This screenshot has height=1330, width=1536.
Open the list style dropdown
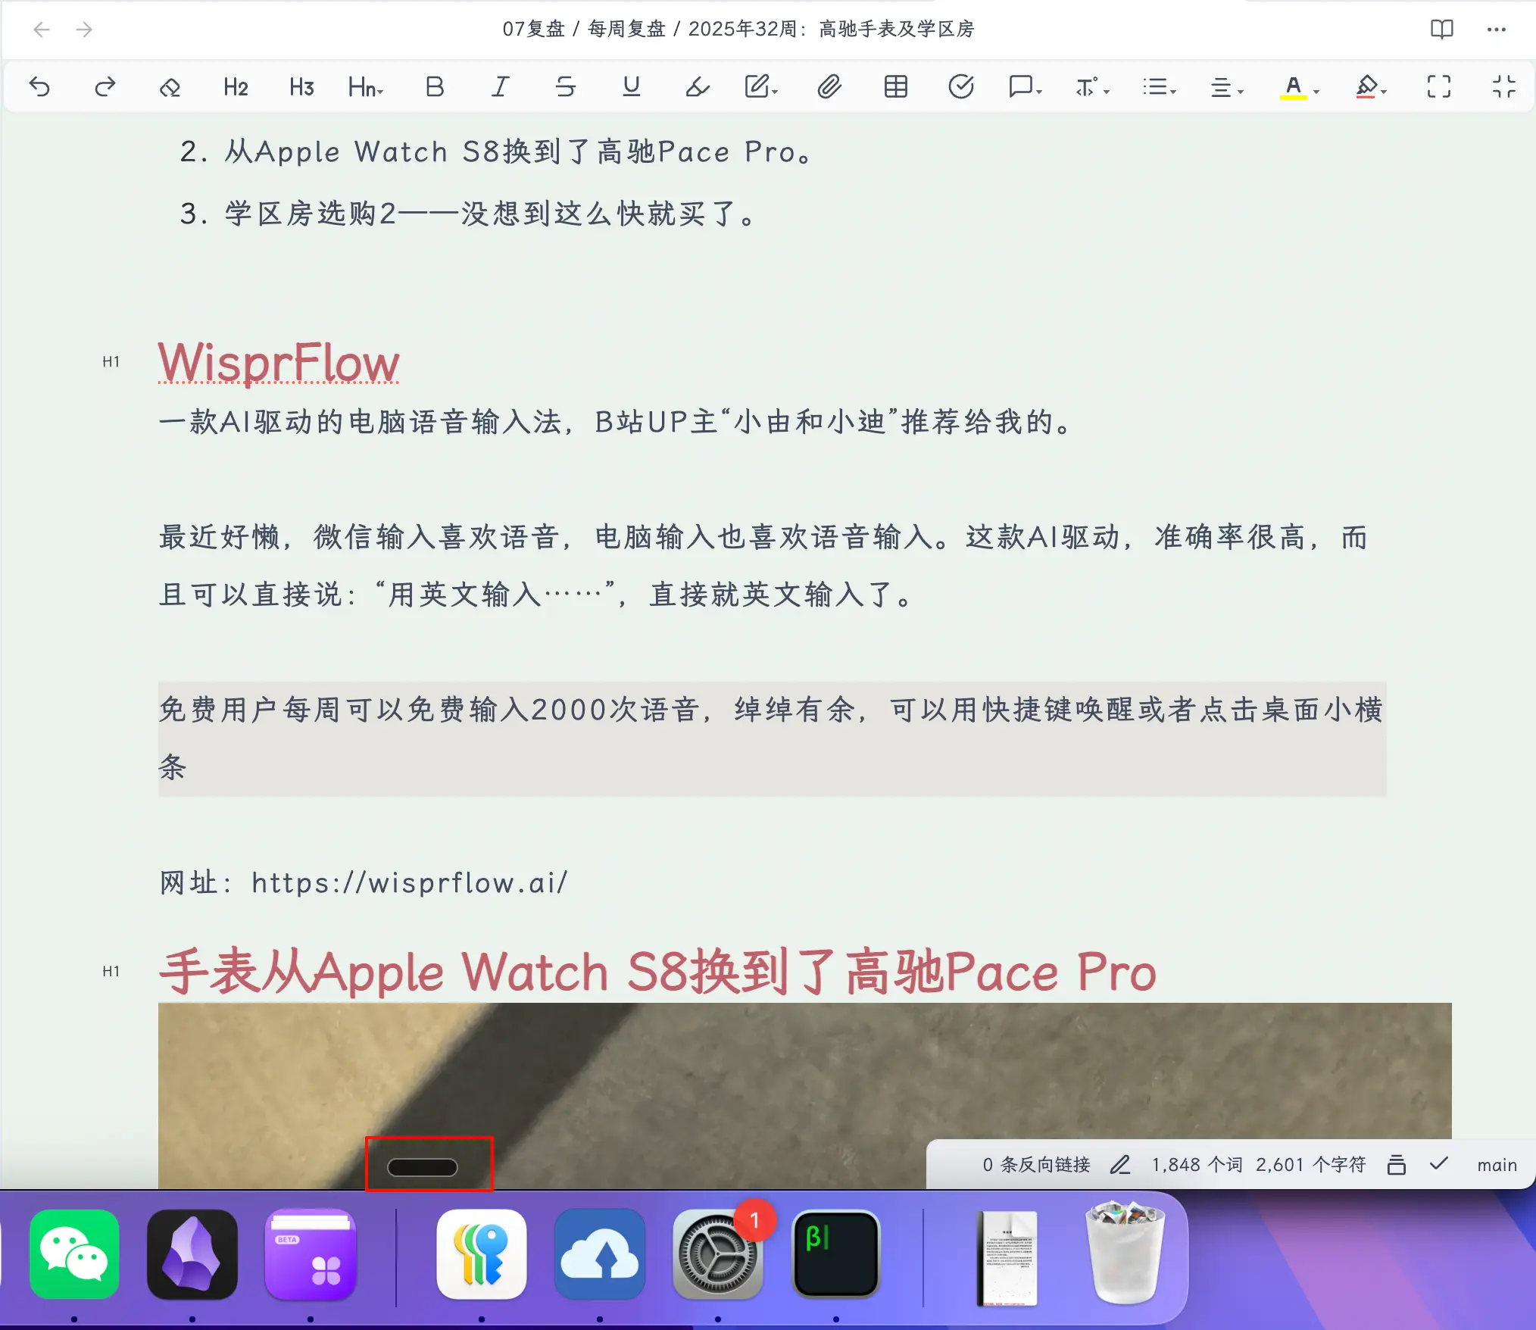point(1159,87)
